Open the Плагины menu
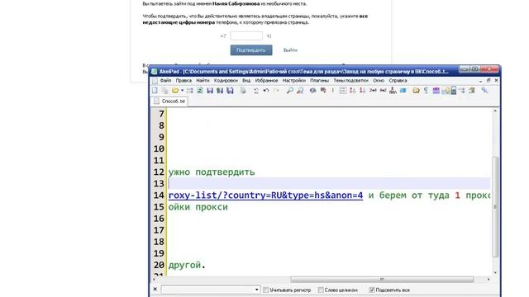529x297 pixels. click(x=320, y=81)
